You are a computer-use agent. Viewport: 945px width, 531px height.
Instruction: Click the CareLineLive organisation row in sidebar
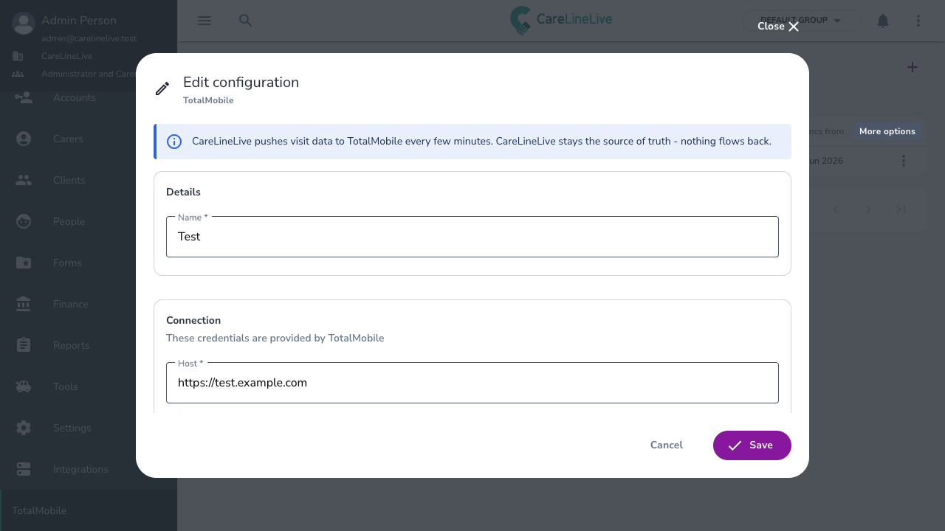point(89,56)
